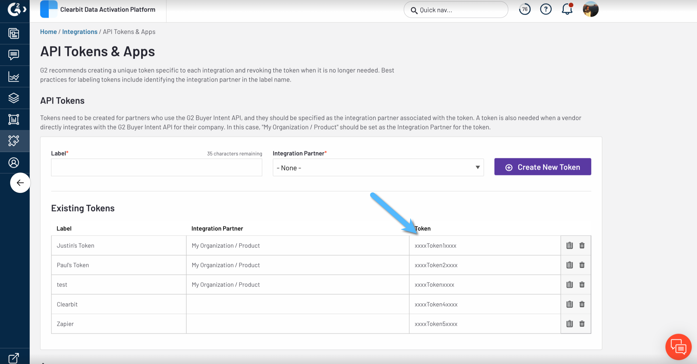Select the Justin's Token label cell

click(x=119, y=245)
